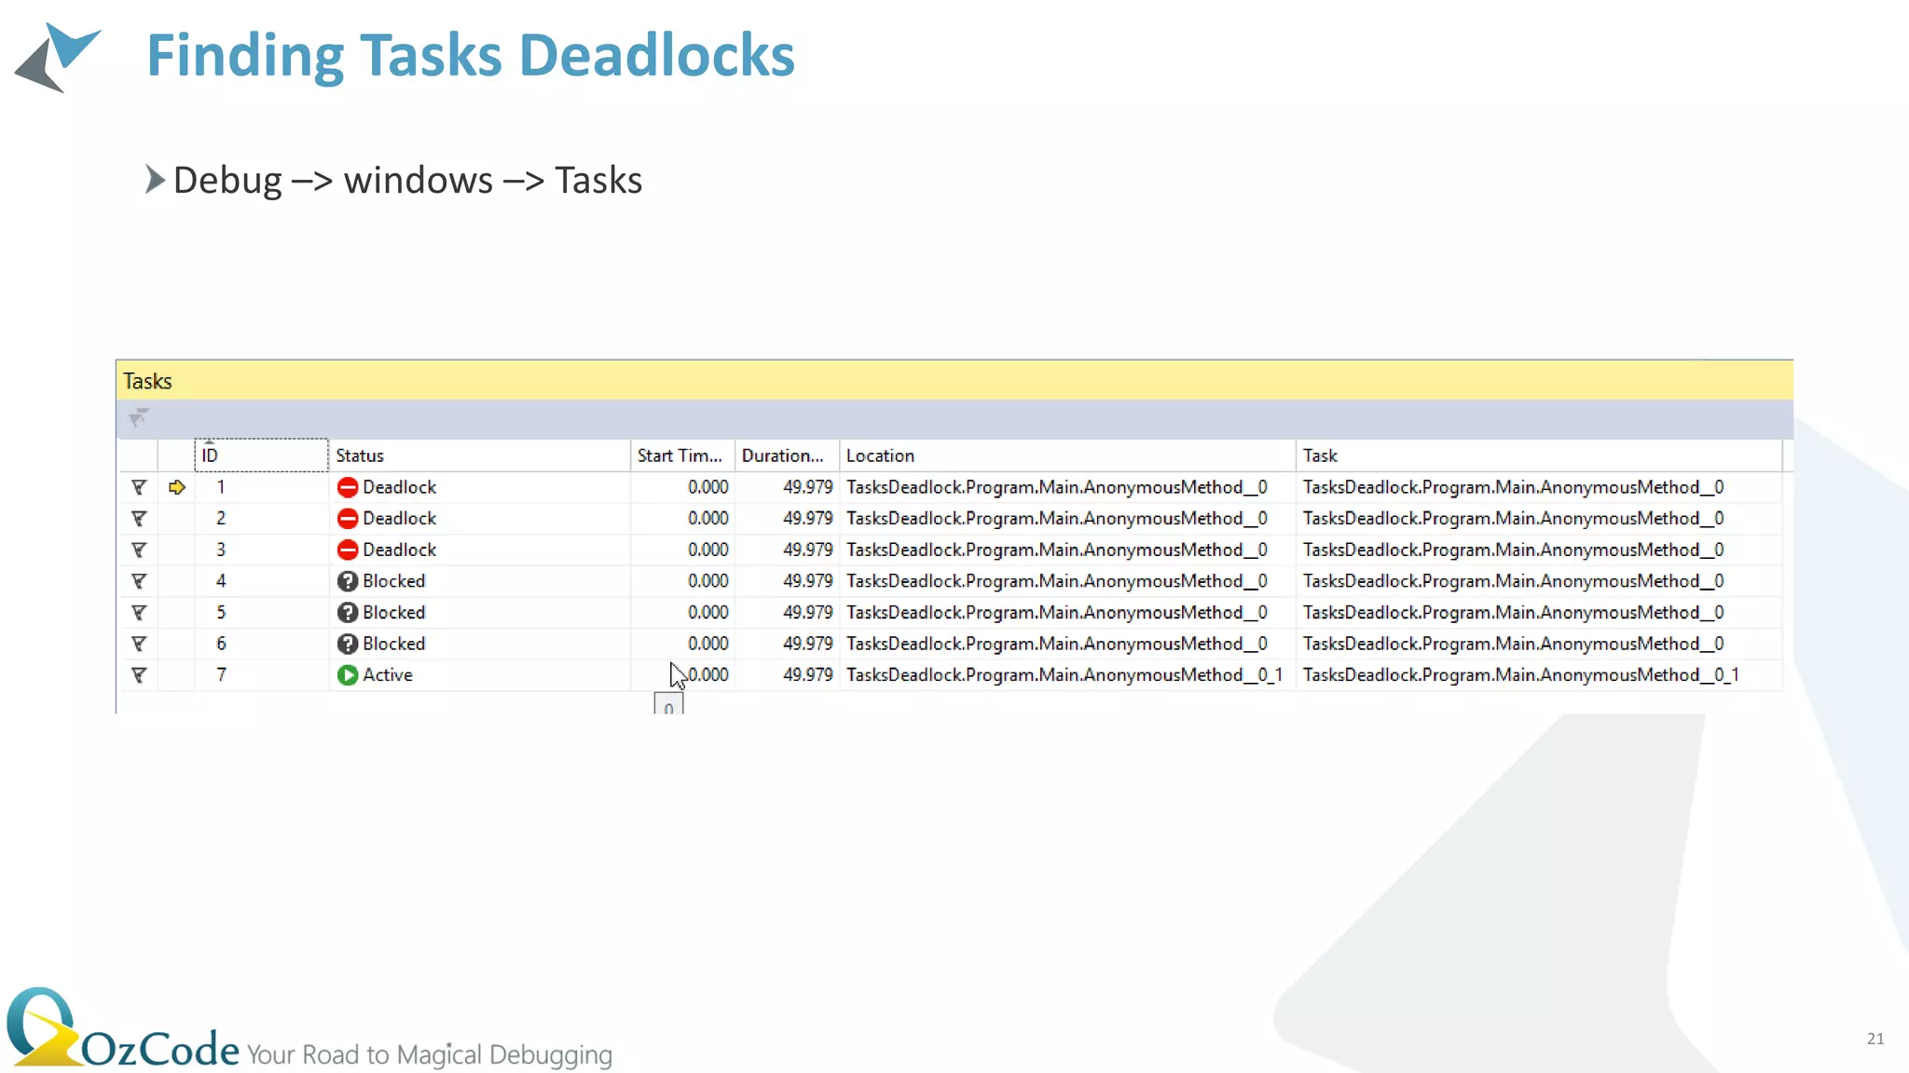1909x1073 pixels.
Task: Click task 1 start time 0.000
Action: [x=708, y=487]
